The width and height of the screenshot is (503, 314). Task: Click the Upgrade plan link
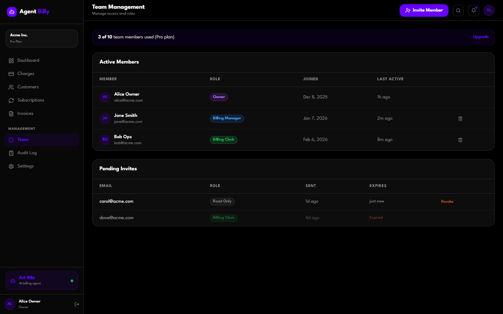click(481, 37)
